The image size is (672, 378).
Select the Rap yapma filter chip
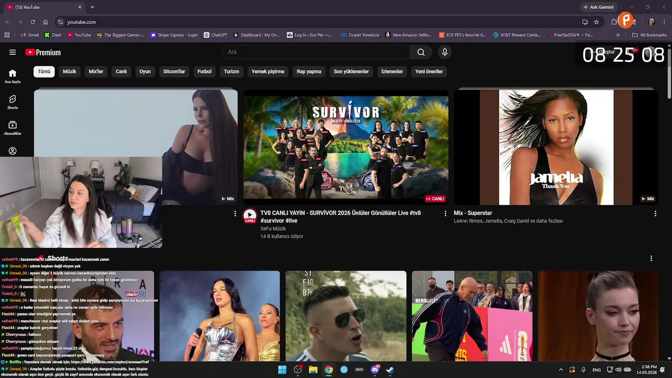309,71
